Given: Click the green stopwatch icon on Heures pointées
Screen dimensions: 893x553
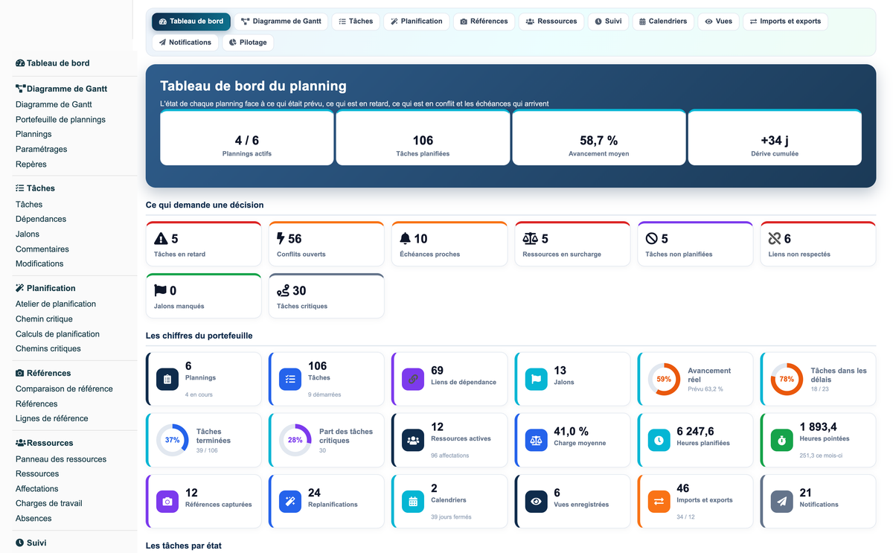Looking at the screenshot, I should pos(781,440).
